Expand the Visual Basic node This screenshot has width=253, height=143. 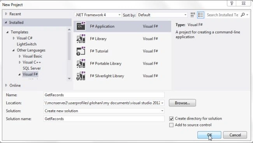(20, 56)
